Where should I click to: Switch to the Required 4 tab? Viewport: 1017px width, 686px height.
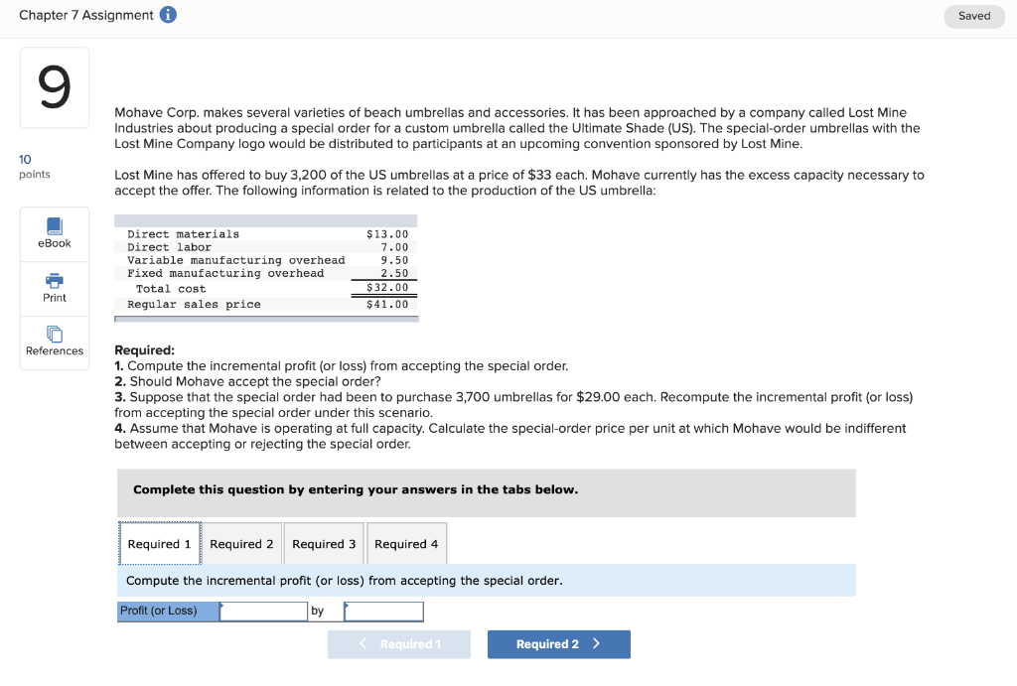click(406, 544)
